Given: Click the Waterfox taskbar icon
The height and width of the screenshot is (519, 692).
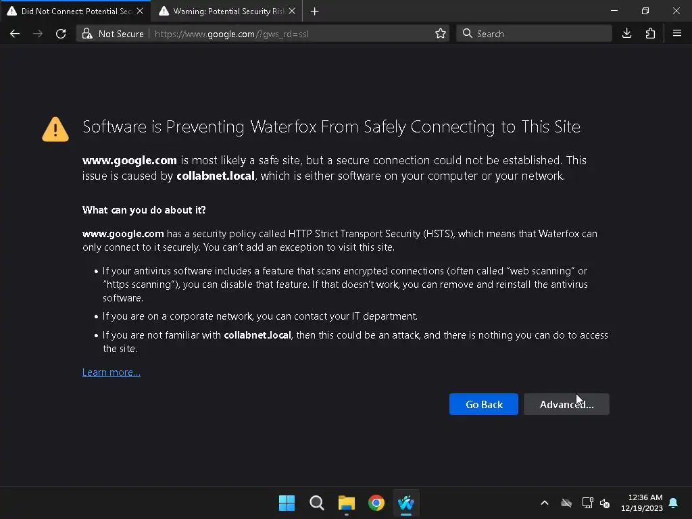Looking at the screenshot, I should [406, 503].
